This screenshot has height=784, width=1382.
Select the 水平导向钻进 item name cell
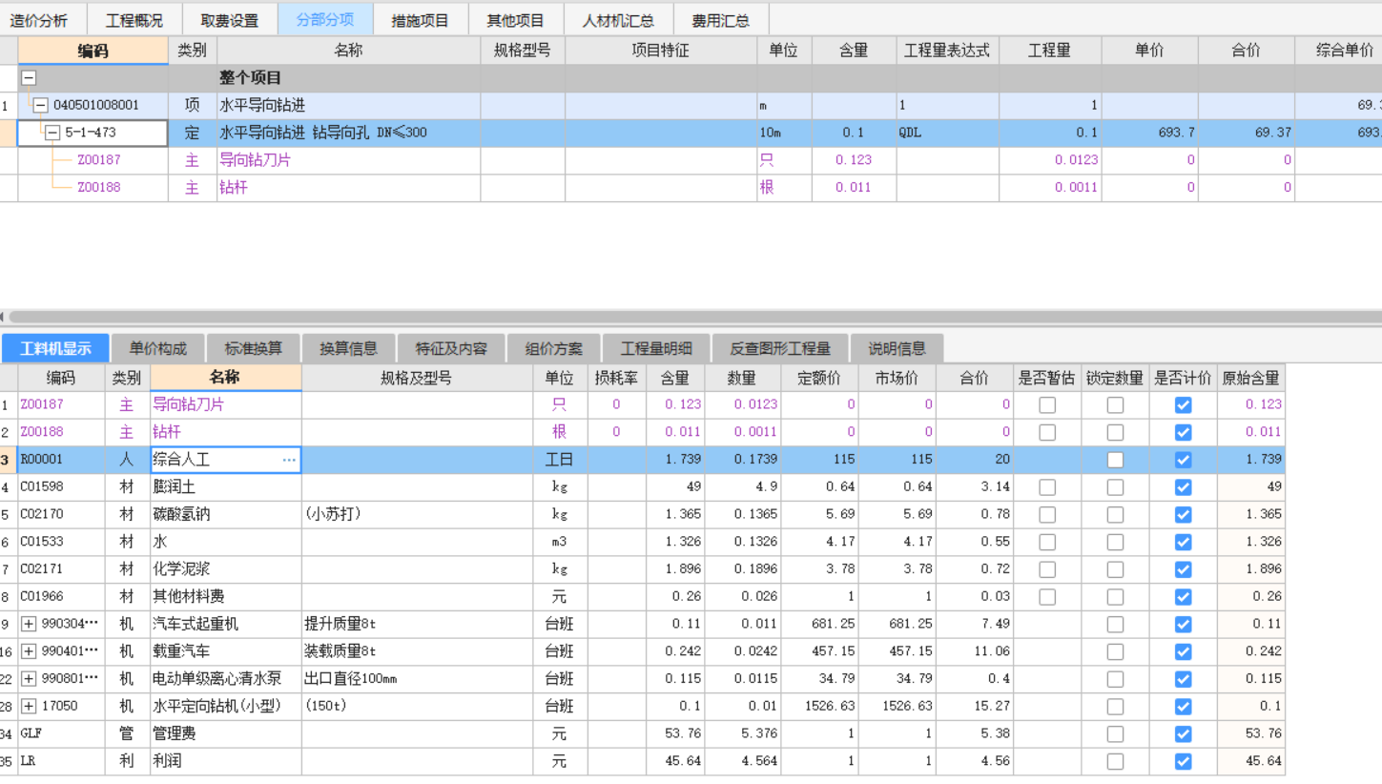point(348,106)
